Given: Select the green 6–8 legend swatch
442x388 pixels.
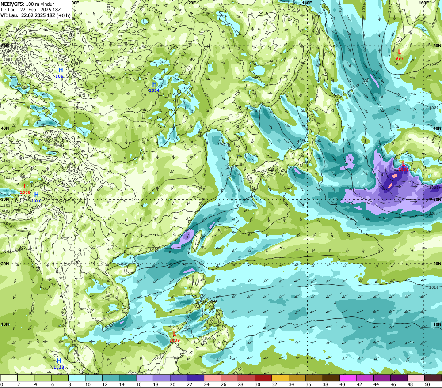Looking at the screenshot, I should tap(60, 378).
